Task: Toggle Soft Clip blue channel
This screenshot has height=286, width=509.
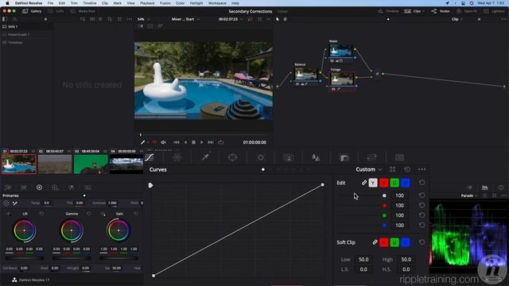Action: point(406,242)
